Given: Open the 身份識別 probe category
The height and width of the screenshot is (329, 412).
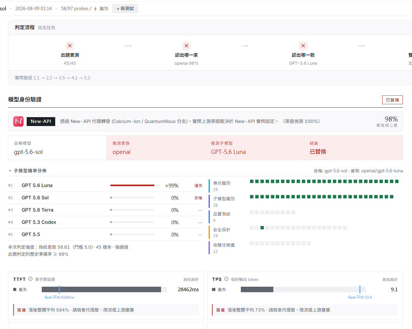Looking at the screenshot, I should click(x=222, y=183).
